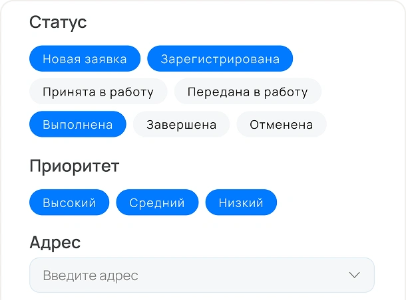Deselect the 'Средний' priority filter
This screenshot has width=406, height=300.
click(x=157, y=202)
